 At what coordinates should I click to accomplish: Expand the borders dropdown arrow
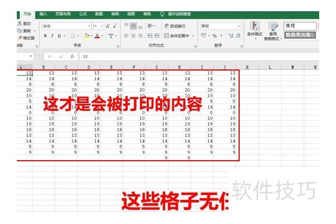pos(78,36)
